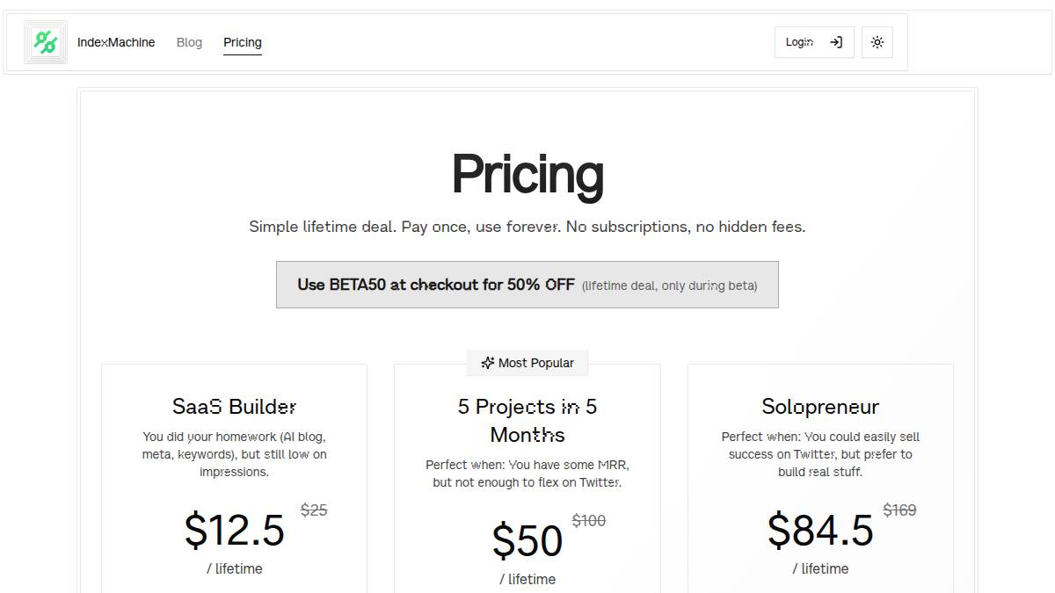Viewport: 1055px width, 593px height.
Task: Select the Pricing nav item
Action: (243, 42)
